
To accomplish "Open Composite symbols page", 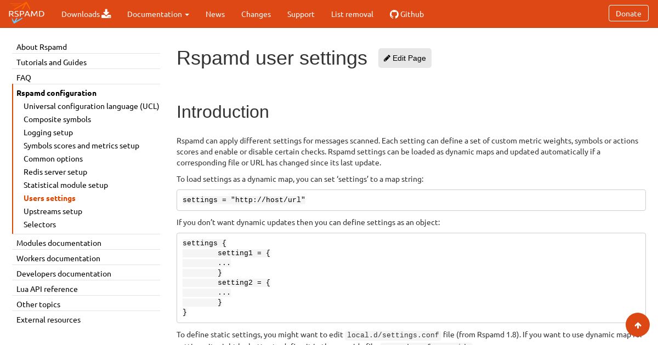I will click(x=57, y=119).
